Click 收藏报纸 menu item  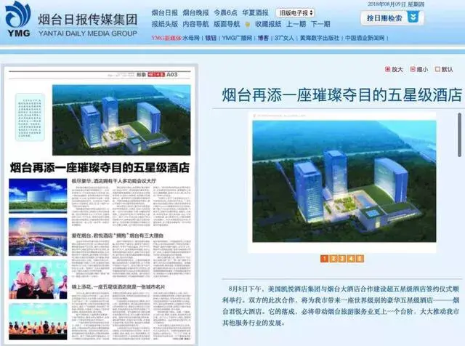268,24
